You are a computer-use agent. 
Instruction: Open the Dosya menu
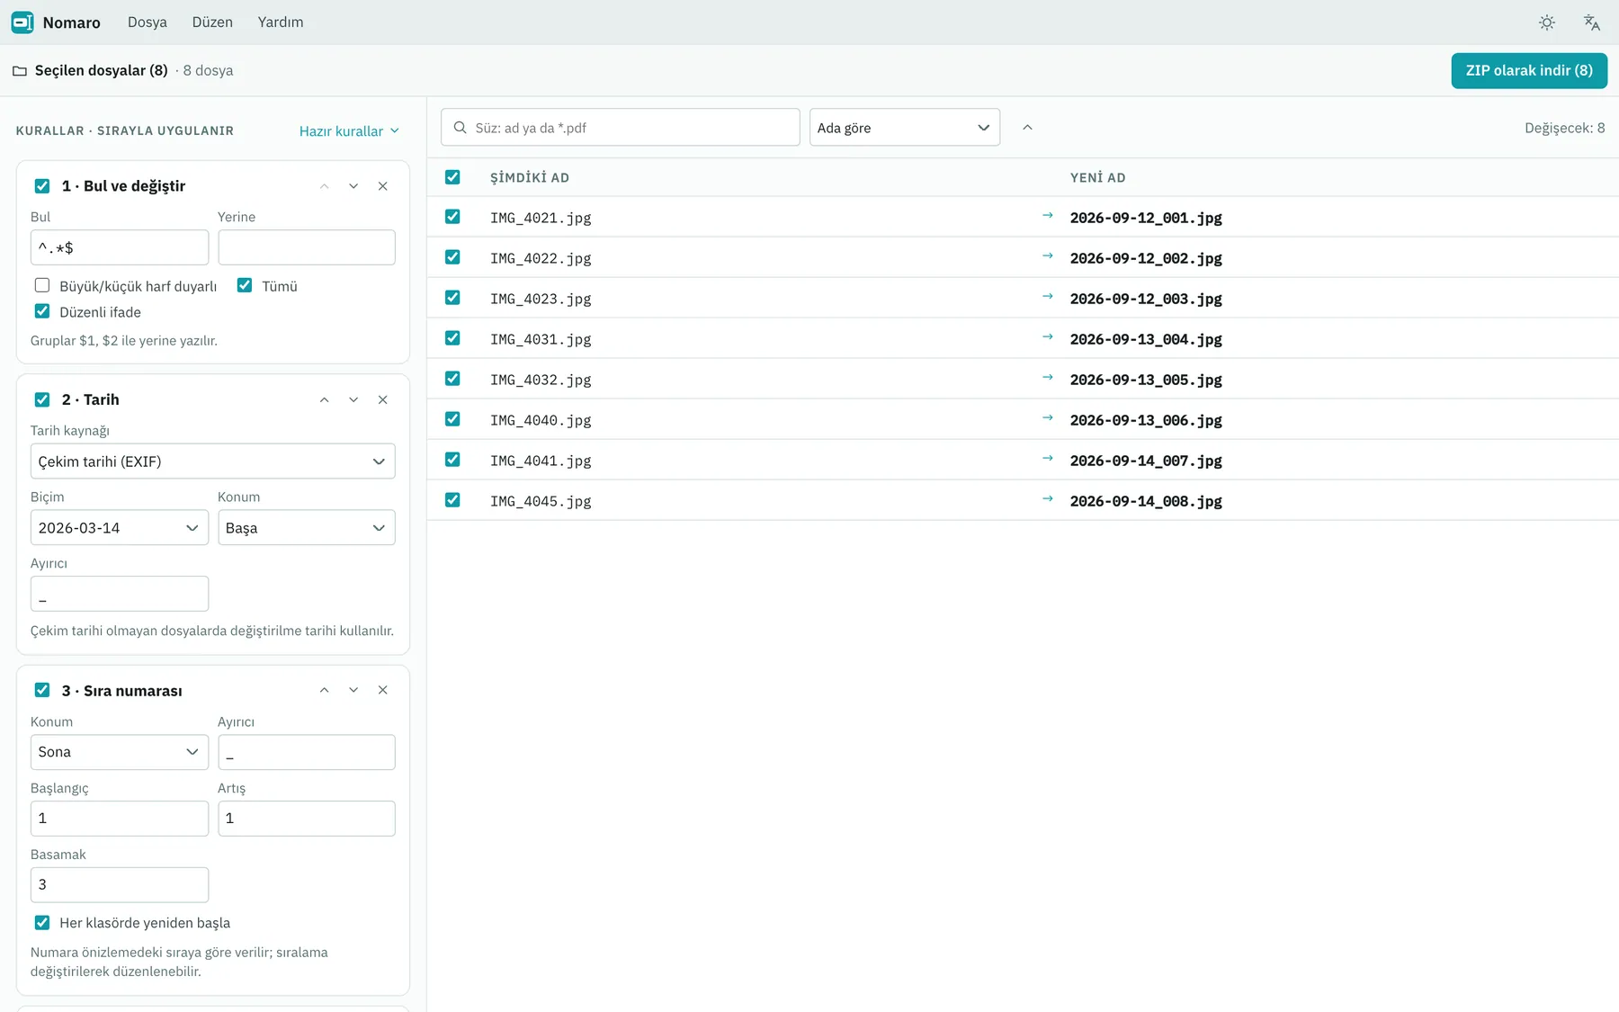point(148,22)
